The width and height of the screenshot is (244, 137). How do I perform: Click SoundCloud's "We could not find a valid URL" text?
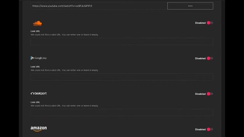64,35
